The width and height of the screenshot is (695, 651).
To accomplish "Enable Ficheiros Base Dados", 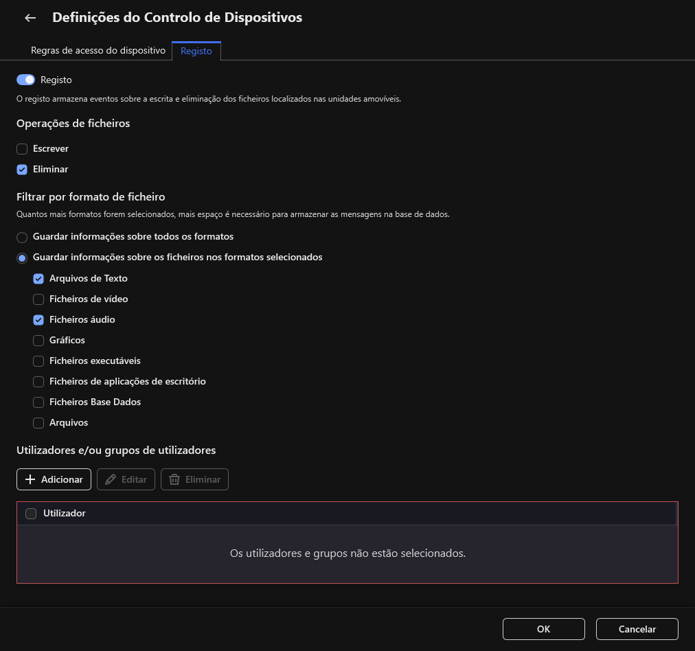I will (38, 402).
